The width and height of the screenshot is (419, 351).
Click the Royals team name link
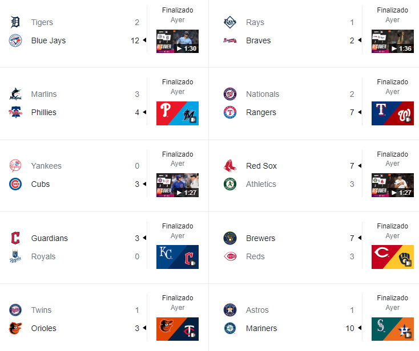click(x=43, y=256)
